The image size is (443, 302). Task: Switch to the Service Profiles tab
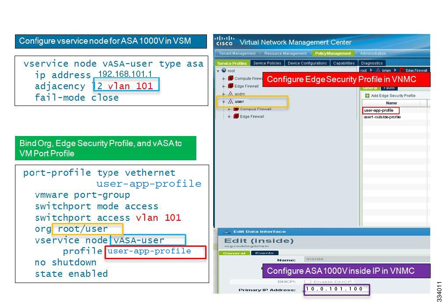pyautogui.click(x=232, y=63)
